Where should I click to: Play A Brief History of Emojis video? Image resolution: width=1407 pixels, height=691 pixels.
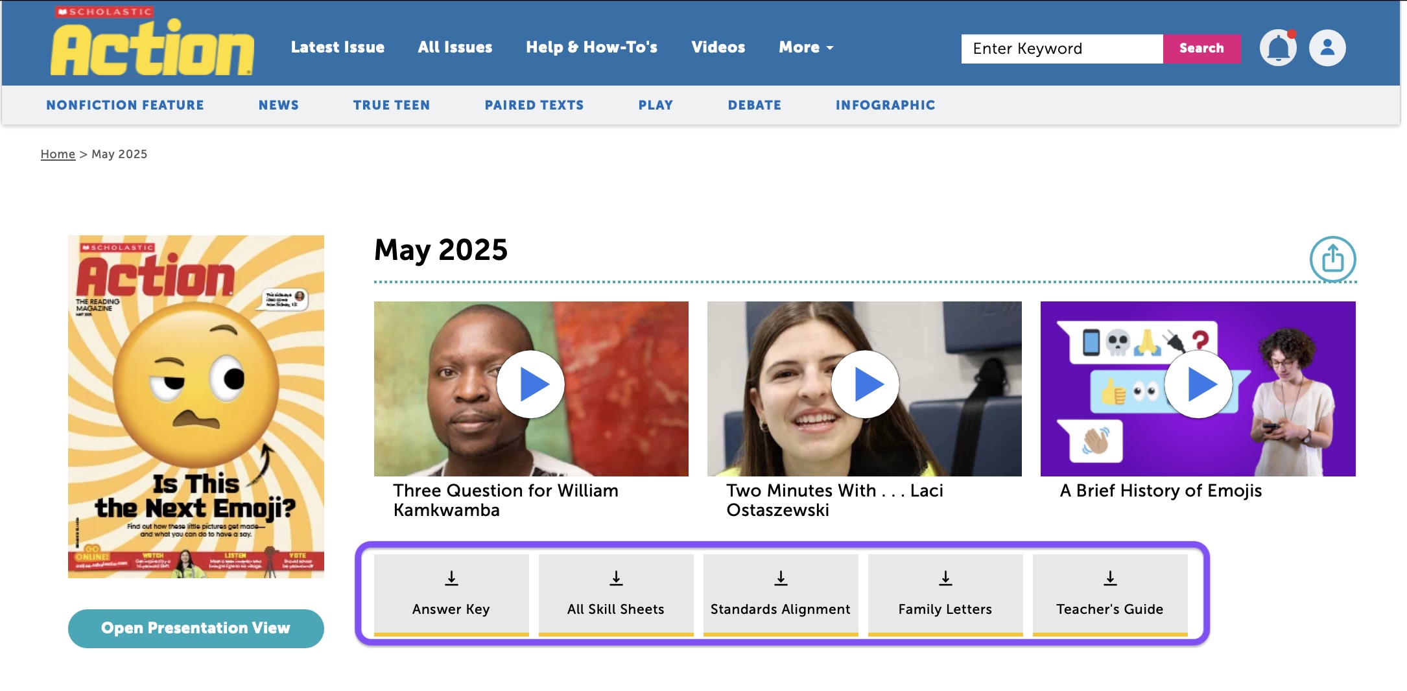pos(1198,385)
